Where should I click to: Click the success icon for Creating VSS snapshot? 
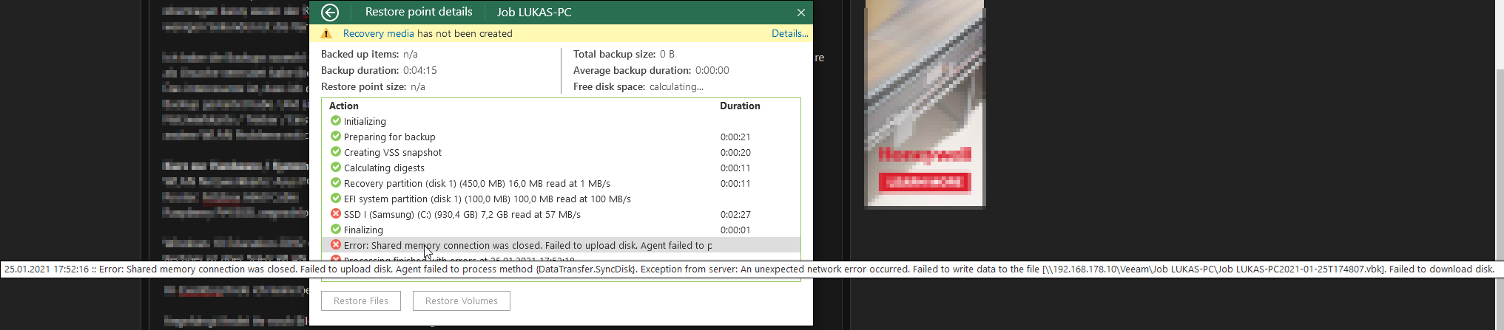click(x=336, y=151)
